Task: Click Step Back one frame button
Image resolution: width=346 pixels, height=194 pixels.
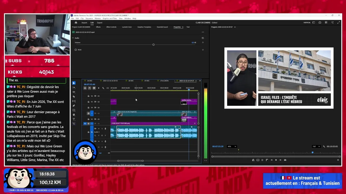Action: coord(271,160)
